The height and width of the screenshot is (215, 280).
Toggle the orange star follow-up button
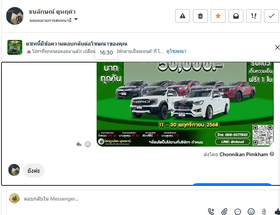218,16
